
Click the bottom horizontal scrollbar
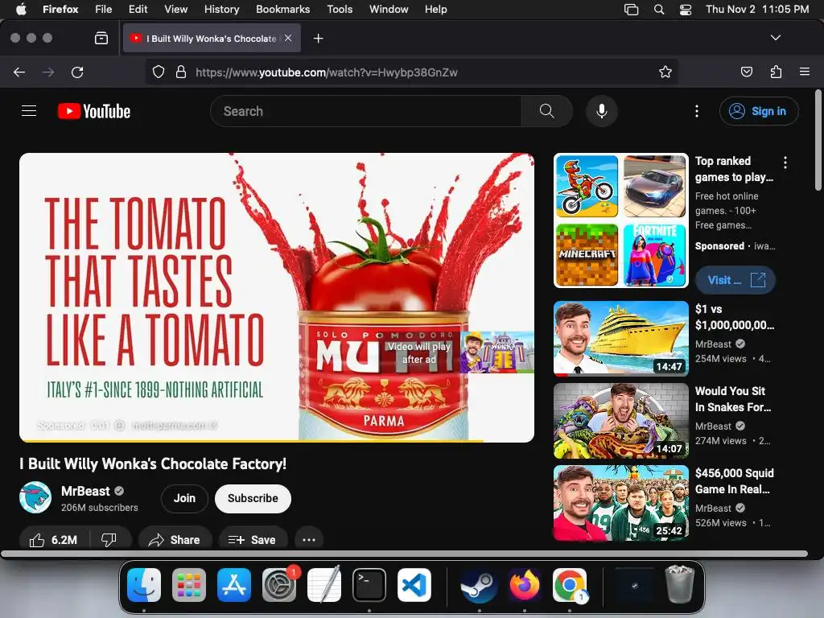(x=404, y=554)
